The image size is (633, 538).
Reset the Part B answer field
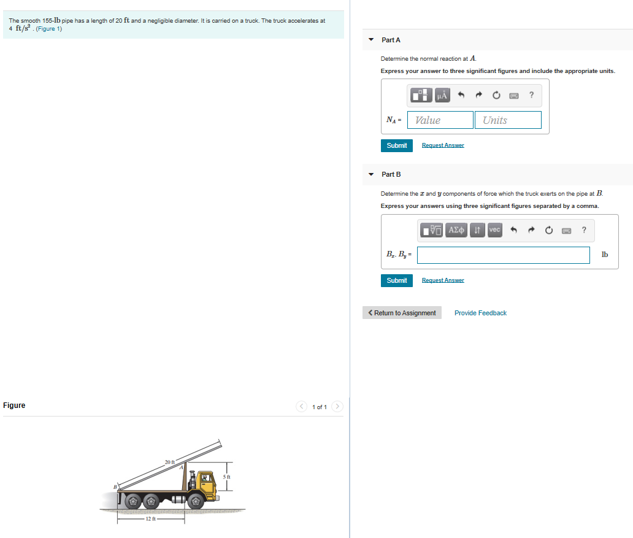pos(548,230)
